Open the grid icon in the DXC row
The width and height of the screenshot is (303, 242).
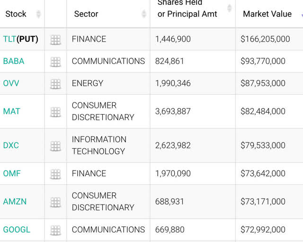pos(55,146)
